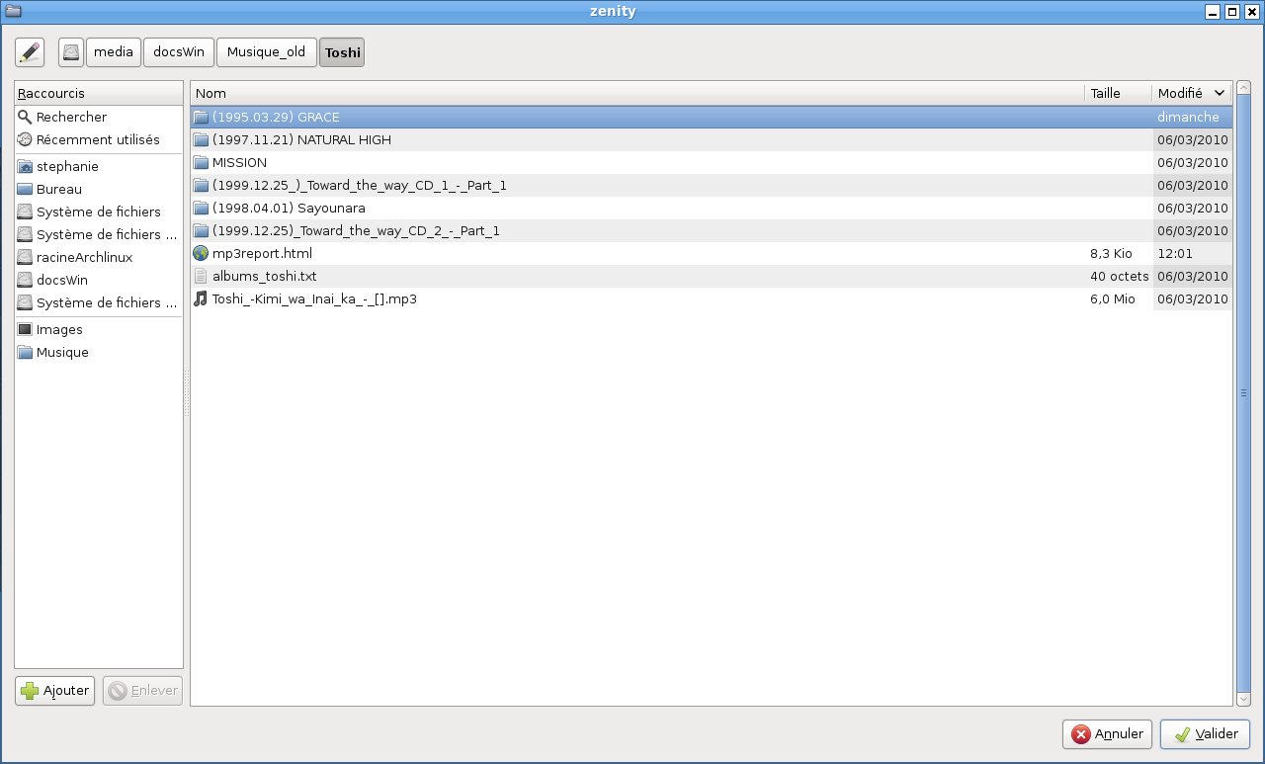The width and height of the screenshot is (1265, 764).
Task: Click the music note icon of the mp3 file
Action: coord(201,298)
